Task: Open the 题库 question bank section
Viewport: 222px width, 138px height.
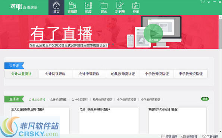Action: [x=104, y=7]
